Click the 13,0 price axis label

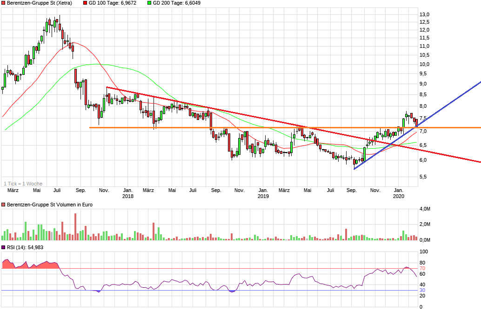[x=424, y=15]
